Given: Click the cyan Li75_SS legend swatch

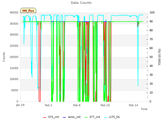Looking at the screenshot, I should 106,117.
